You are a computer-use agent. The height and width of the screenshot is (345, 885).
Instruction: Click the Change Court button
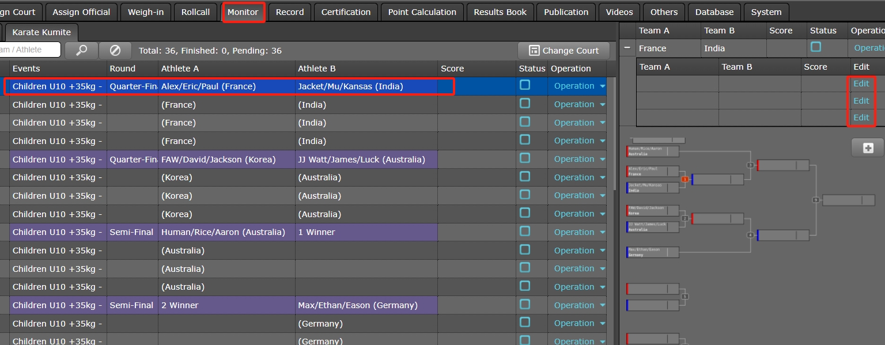[x=563, y=51]
